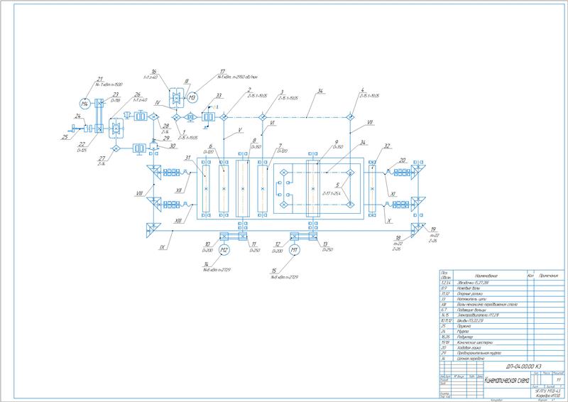
Task: Click the title 'Кинематическая схема'
Action: tap(507, 381)
